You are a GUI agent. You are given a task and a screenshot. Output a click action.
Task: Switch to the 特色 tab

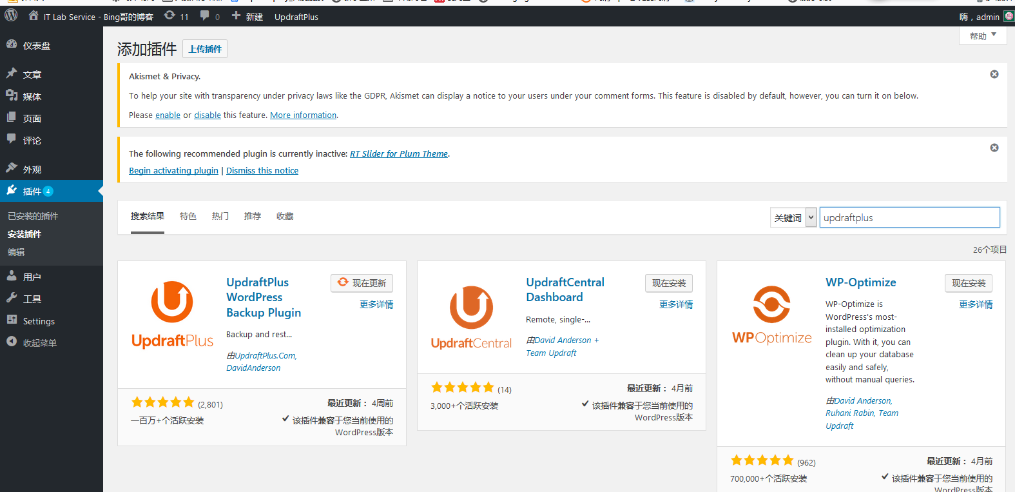tap(188, 216)
